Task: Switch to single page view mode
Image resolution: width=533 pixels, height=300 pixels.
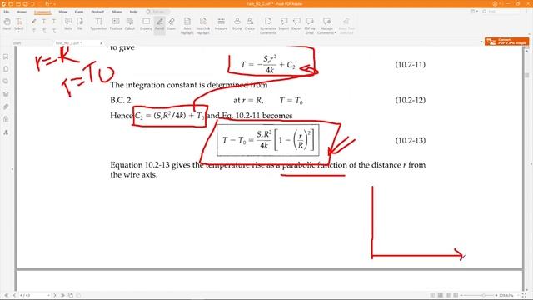Action: pos(433,295)
